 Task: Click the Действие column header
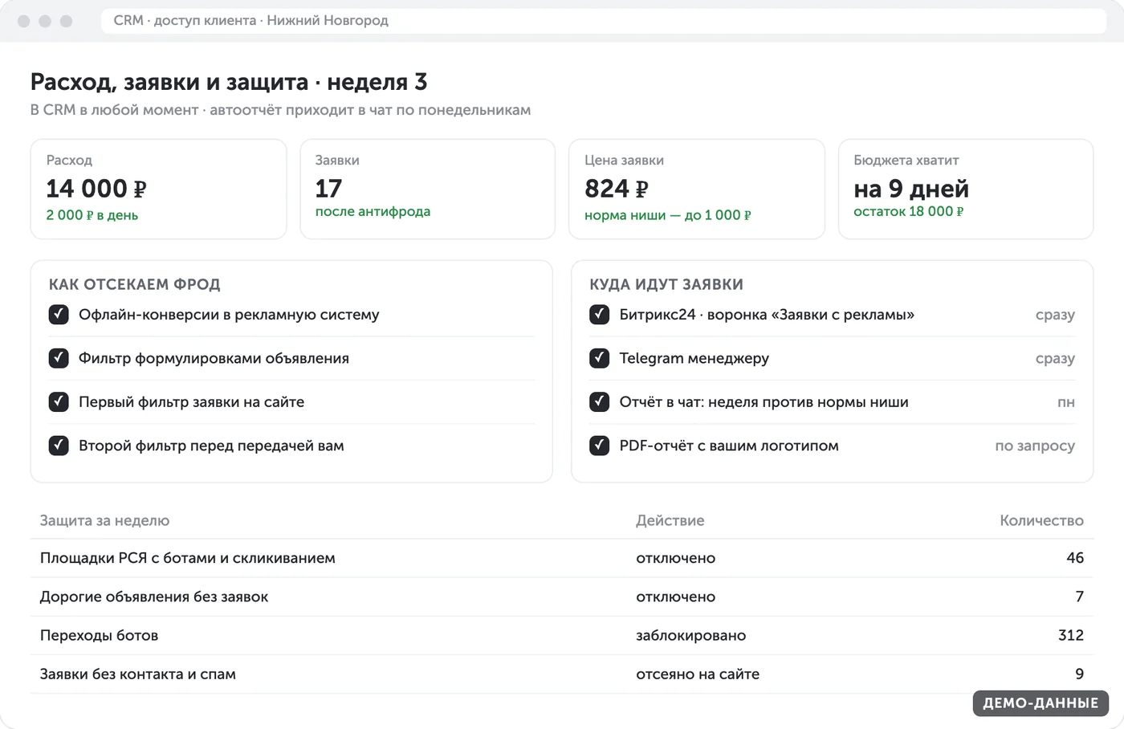[x=670, y=520]
